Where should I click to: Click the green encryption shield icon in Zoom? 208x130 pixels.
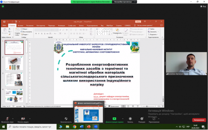tap(3, 6)
